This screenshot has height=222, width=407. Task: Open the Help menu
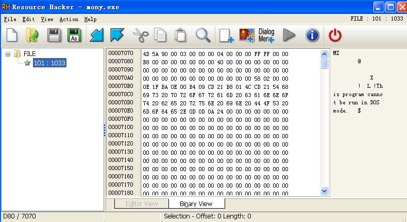[90, 19]
